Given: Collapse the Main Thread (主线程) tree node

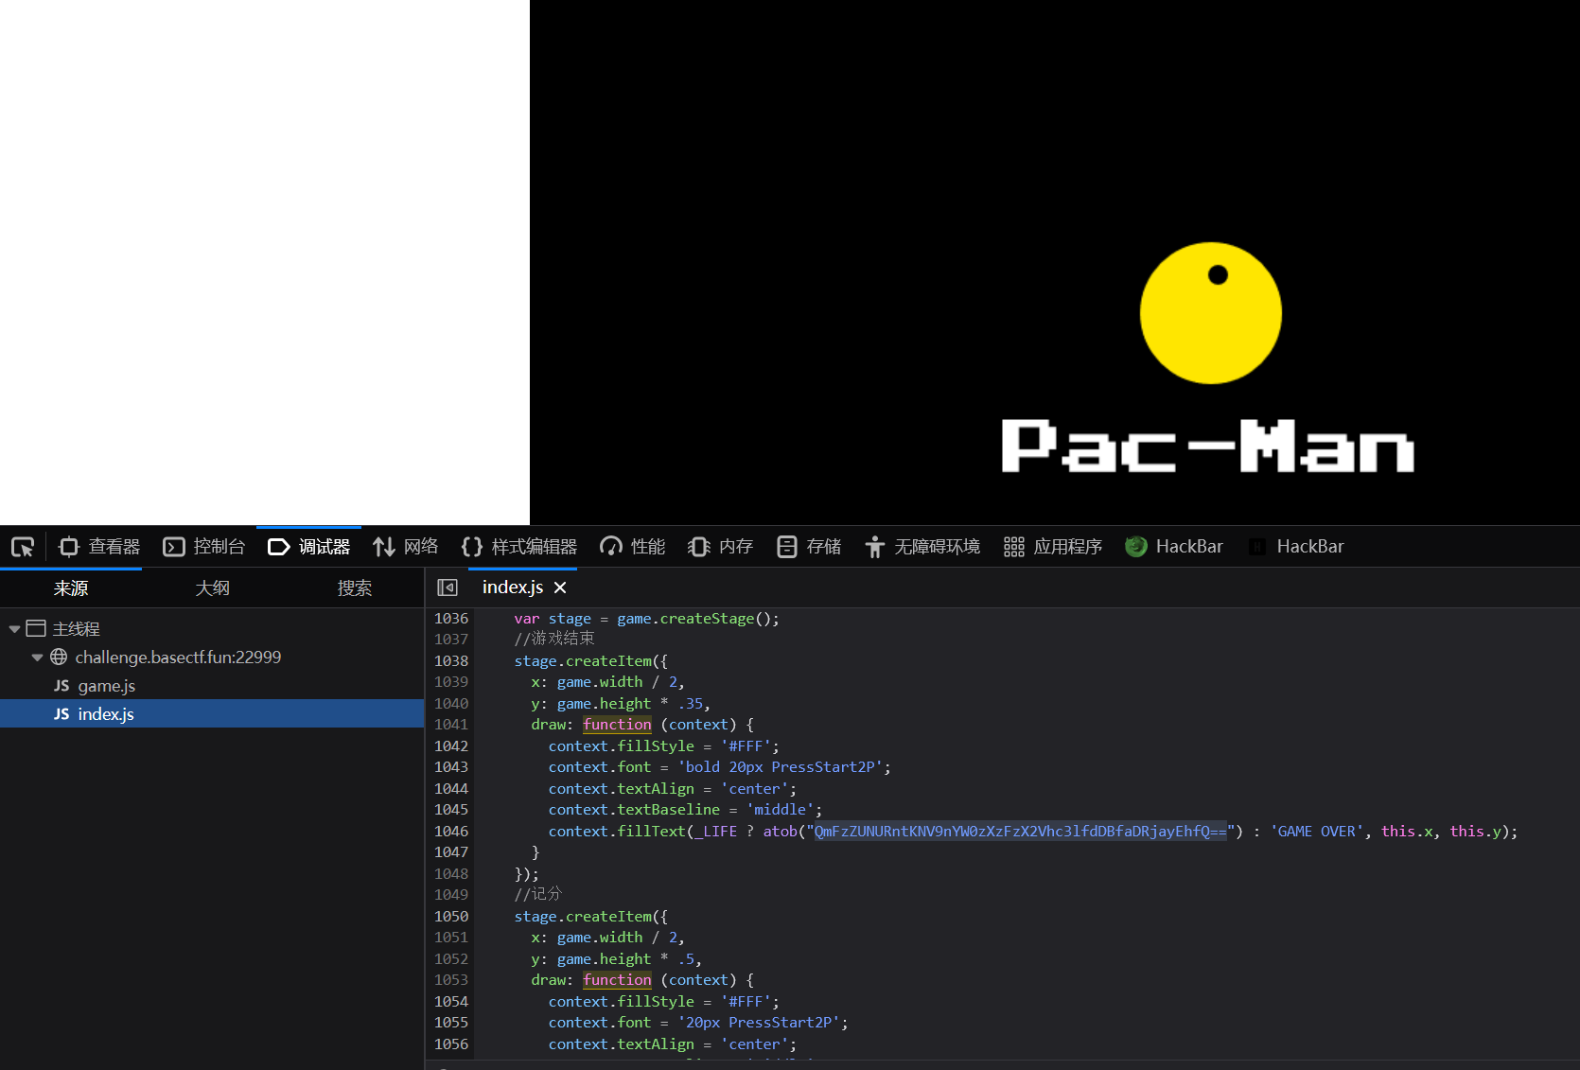Looking at the screenshot, I should coord(14,629).
